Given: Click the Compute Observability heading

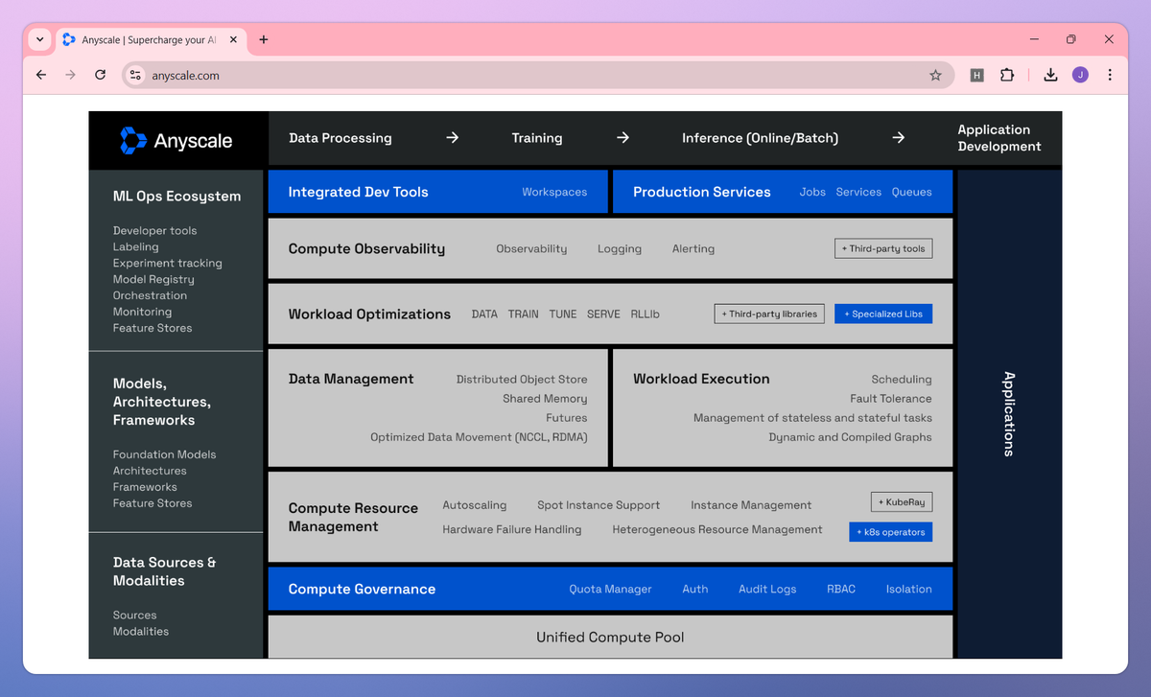Looking at the screenshot, I should [x=366, y=248].
